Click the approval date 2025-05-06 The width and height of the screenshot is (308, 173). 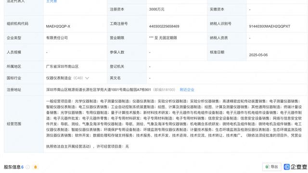coord(258,55)
